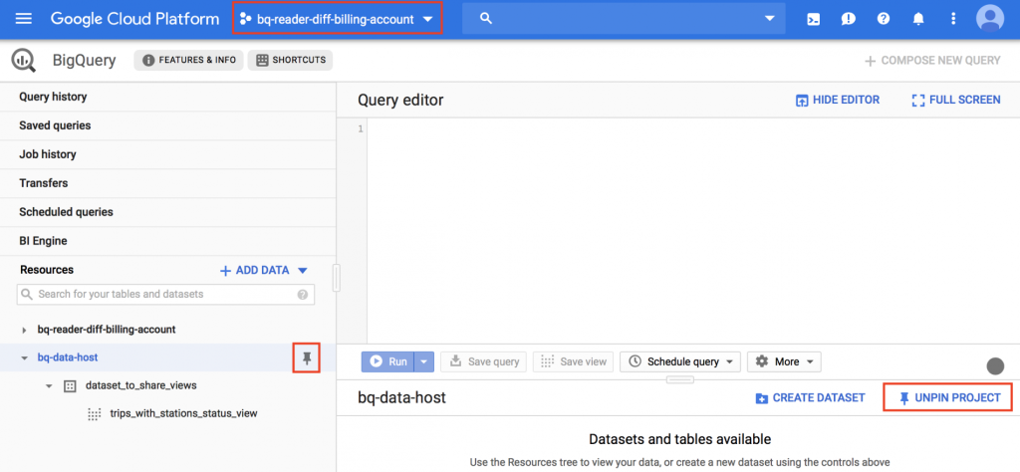Open the hamburger navigation menu

pos(24,19)
